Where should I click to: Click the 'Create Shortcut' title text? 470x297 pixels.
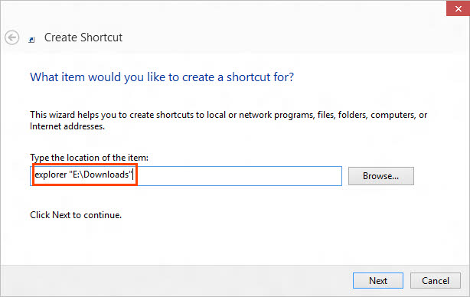tap(83, 38)
